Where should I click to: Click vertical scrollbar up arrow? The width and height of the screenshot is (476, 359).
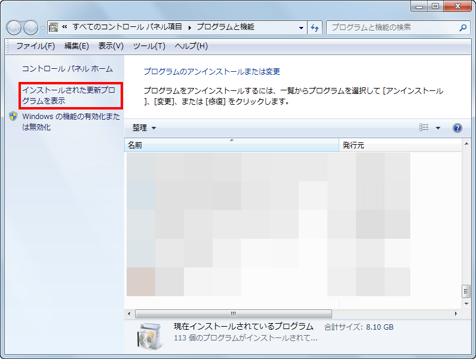(466, 143)
